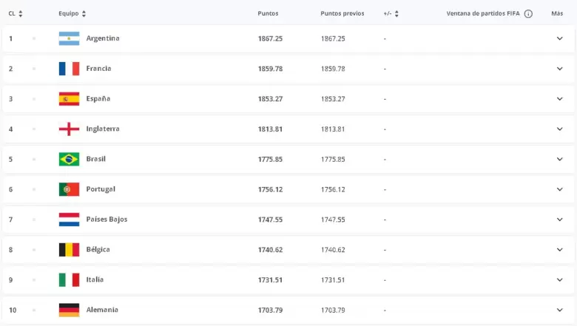This screenshot has height=326, width=577.
Task: Open the Brasil team link
Action: point(95,159)
